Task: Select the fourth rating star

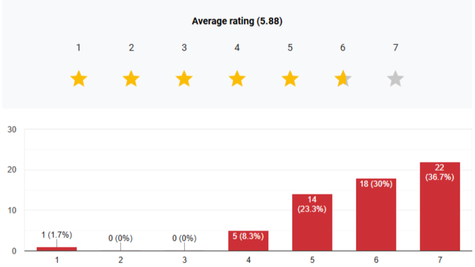Action: click(x=237, y=80)
